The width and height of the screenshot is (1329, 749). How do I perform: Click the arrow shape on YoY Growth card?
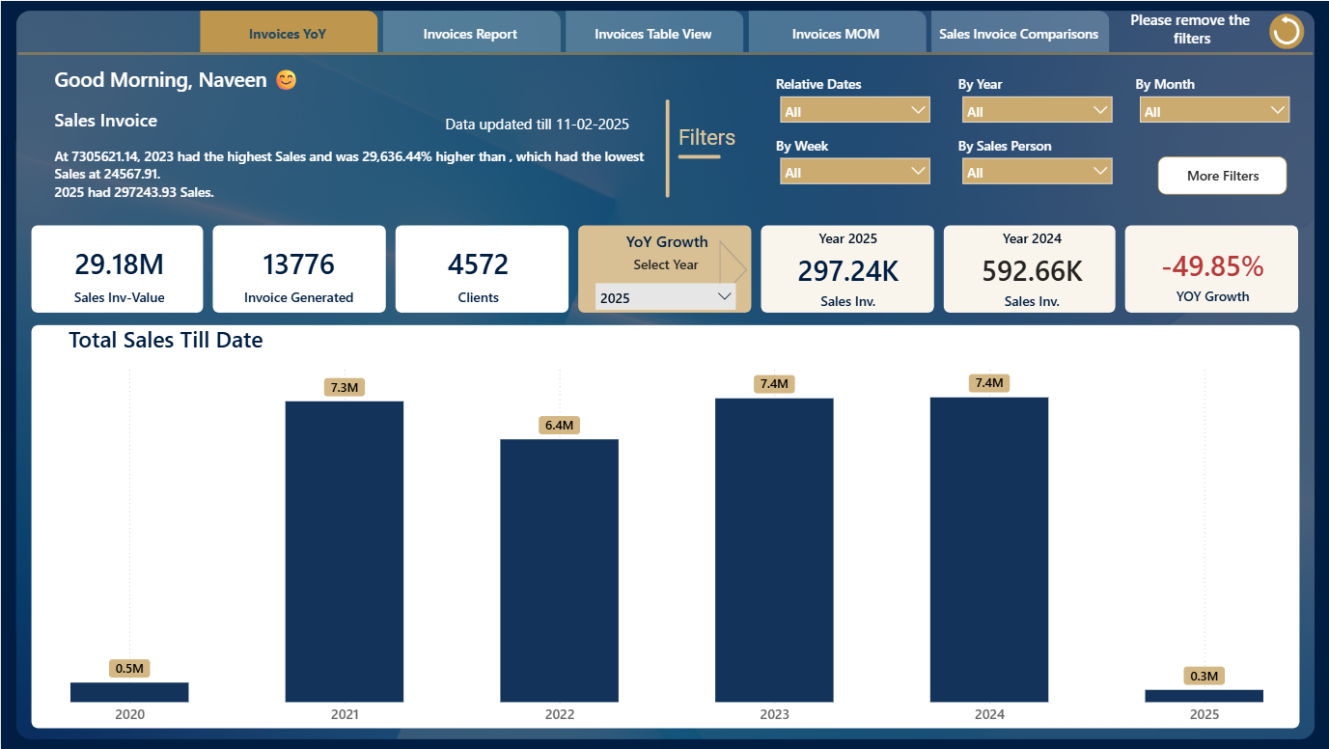[734, 268]
